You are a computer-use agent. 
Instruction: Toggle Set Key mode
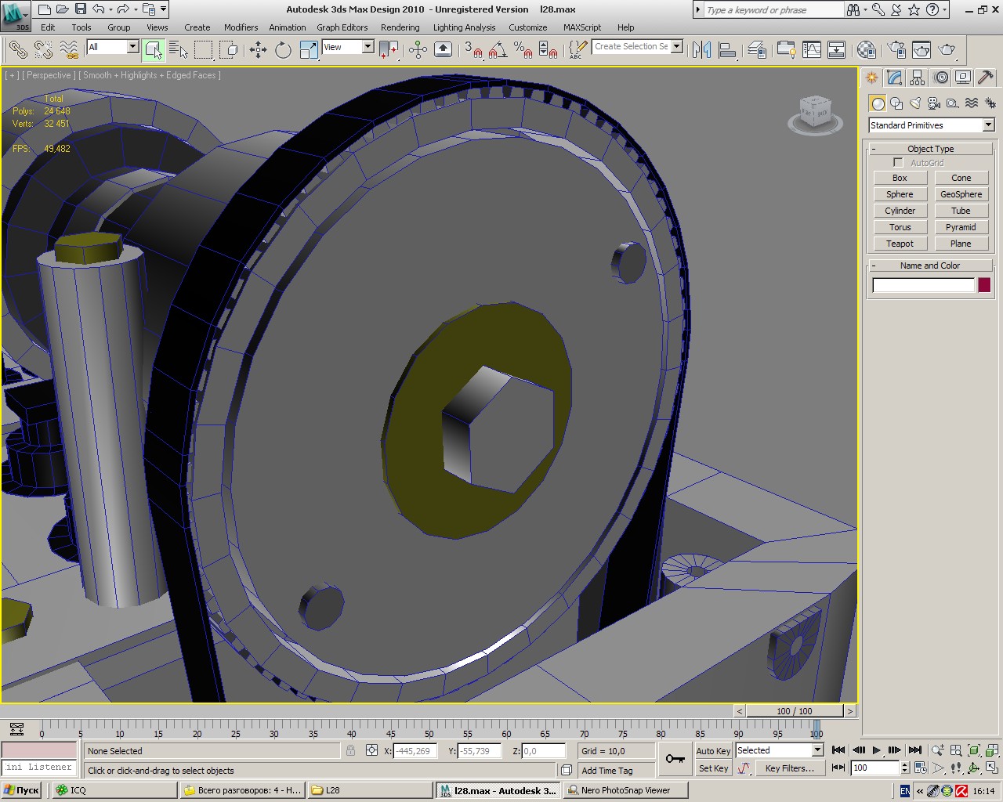click(713, 768)
